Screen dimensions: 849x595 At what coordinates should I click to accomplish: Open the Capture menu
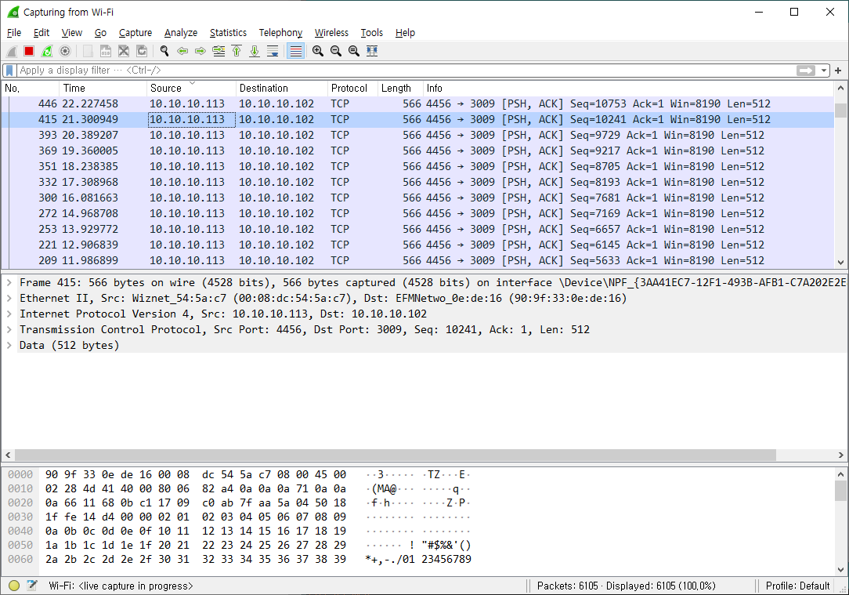point(135,32)
